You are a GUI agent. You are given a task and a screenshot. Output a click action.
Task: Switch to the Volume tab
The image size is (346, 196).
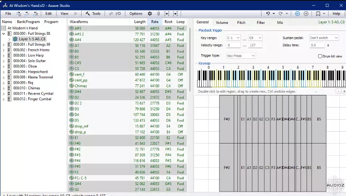click(222, 23)
